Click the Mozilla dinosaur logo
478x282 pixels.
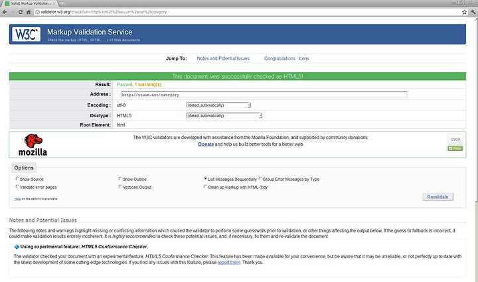tap(33, 145)
